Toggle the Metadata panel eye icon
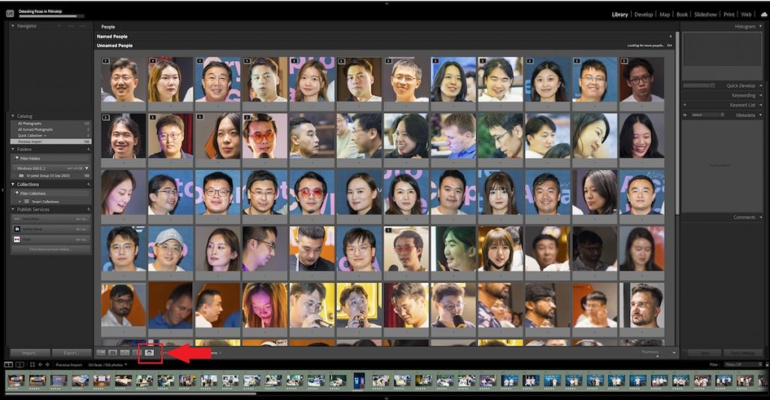770x400 pixels. click(685, 115)
